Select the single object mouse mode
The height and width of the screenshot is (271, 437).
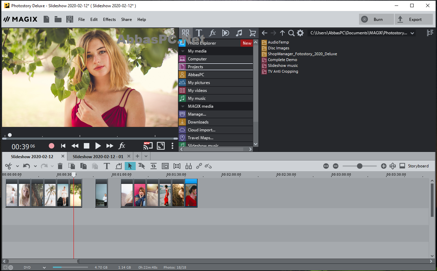[130, 166]
